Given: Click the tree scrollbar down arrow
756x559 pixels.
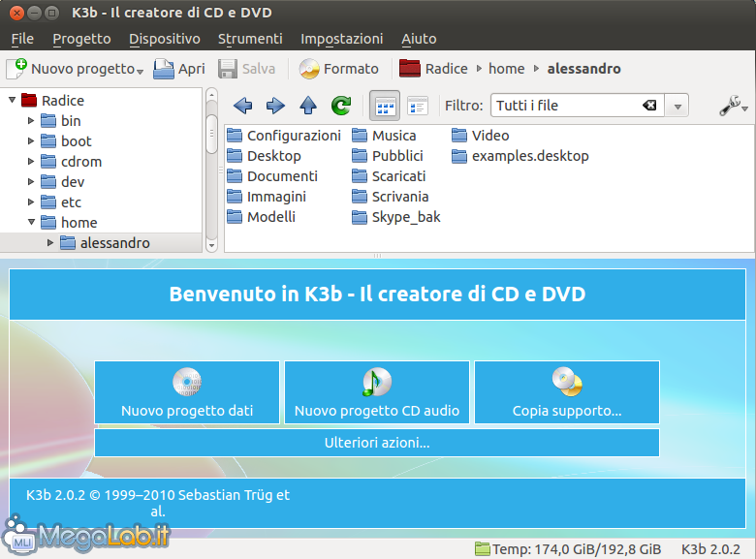Looking at the screenshot, I should 211,245.
